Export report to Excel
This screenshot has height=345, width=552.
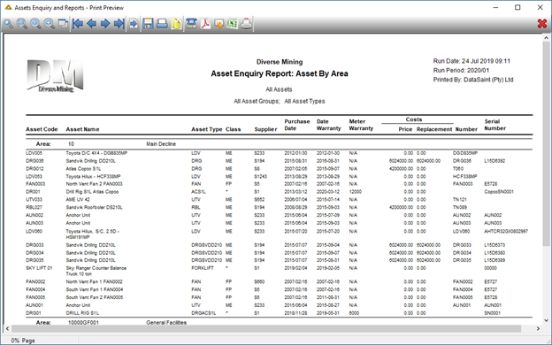(233, 24)
